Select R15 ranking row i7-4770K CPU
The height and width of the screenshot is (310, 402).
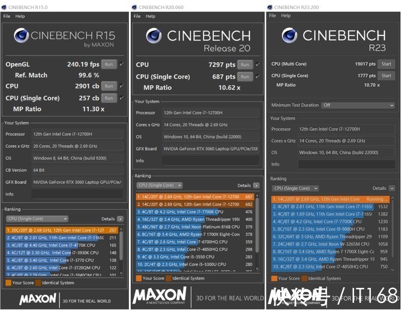coord(62,245)
